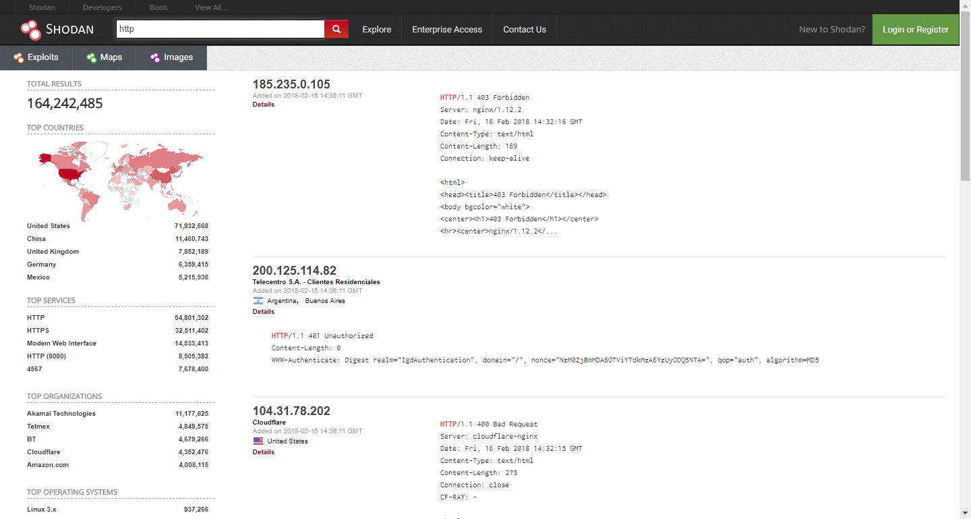This screenshot has width=971, height=519.
Task: Filter by HTTP (8080) service
Action: pos(47,356)
